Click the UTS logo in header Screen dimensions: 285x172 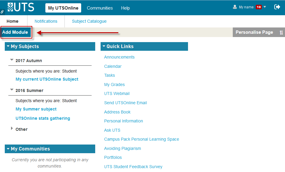tap(21, 7)
